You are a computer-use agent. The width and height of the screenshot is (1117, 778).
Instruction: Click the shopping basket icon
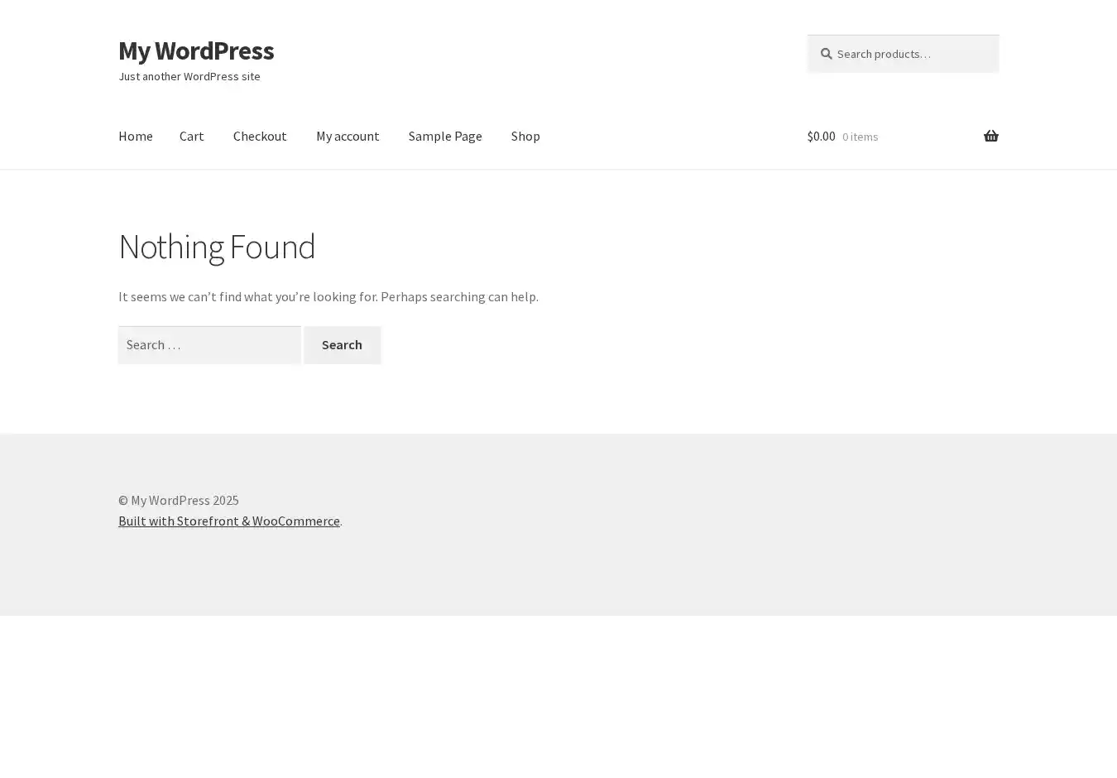pos(990,136)
